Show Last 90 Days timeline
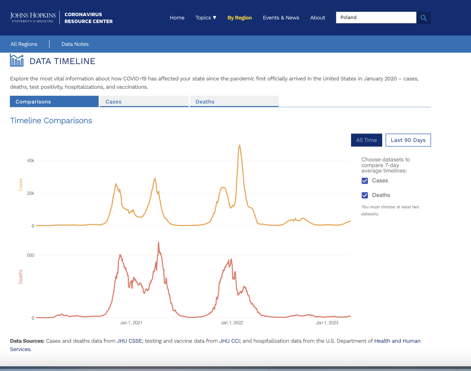The width and height of the screenshot is (471, 371). point(408,140)
